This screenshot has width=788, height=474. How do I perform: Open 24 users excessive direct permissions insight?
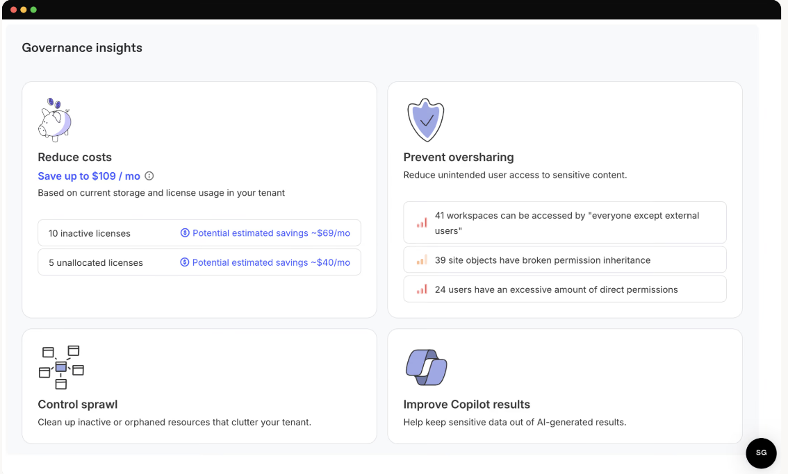565,289
